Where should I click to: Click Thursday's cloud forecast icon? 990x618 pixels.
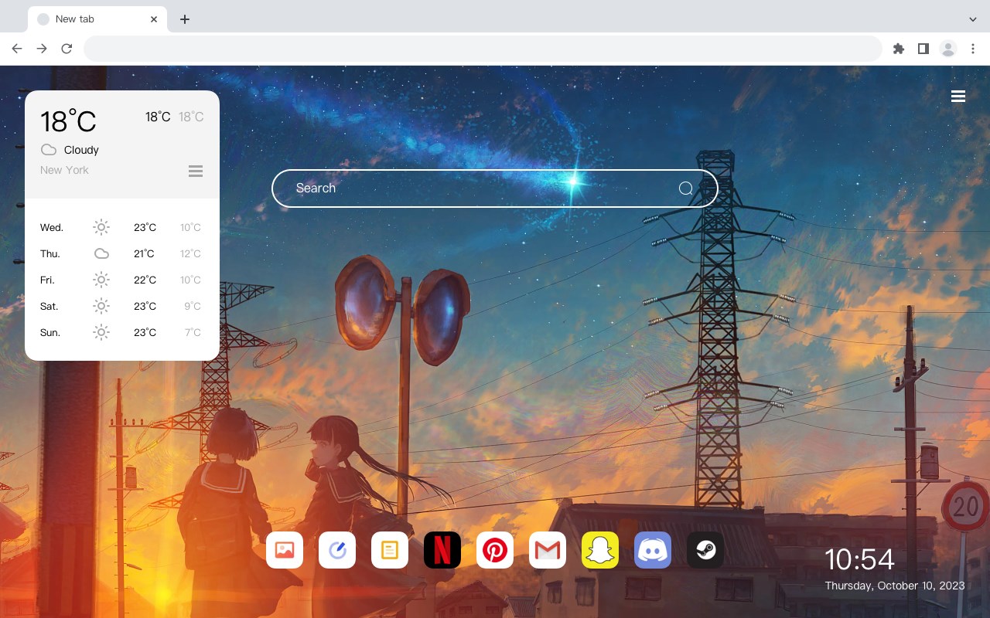pos(101,253)
